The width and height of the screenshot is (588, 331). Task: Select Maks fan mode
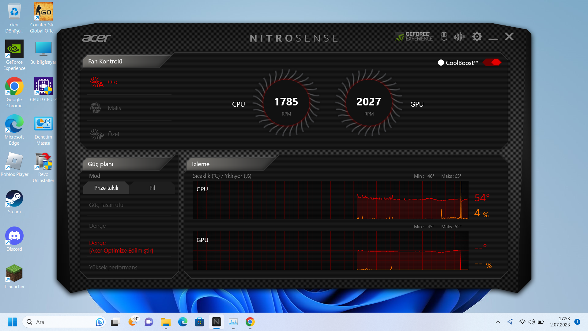(105, 108)
